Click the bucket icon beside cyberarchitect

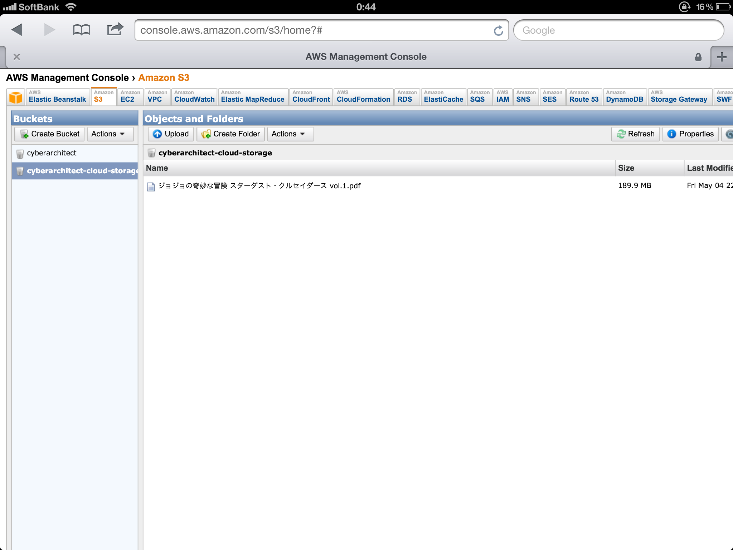(20, 154)
